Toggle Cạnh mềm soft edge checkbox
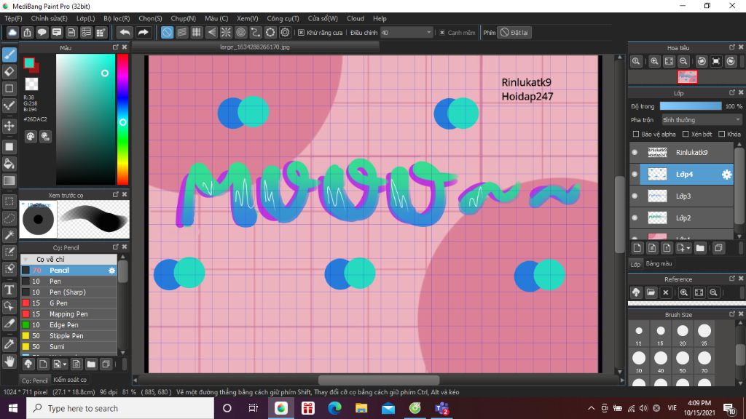Viewport: 746px width, 419px height. [442, 33]
